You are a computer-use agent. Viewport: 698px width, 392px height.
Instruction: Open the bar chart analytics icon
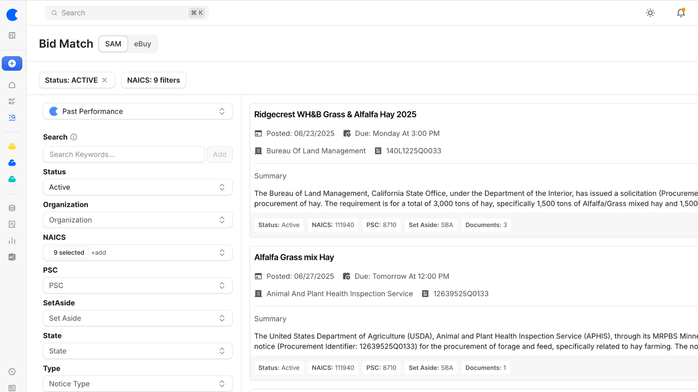pos(12,241)
